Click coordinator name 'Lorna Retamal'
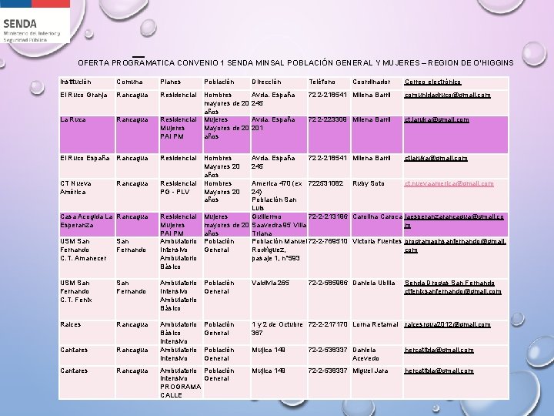This screenshot has width=554, height=416. click(x=375, y=325)
